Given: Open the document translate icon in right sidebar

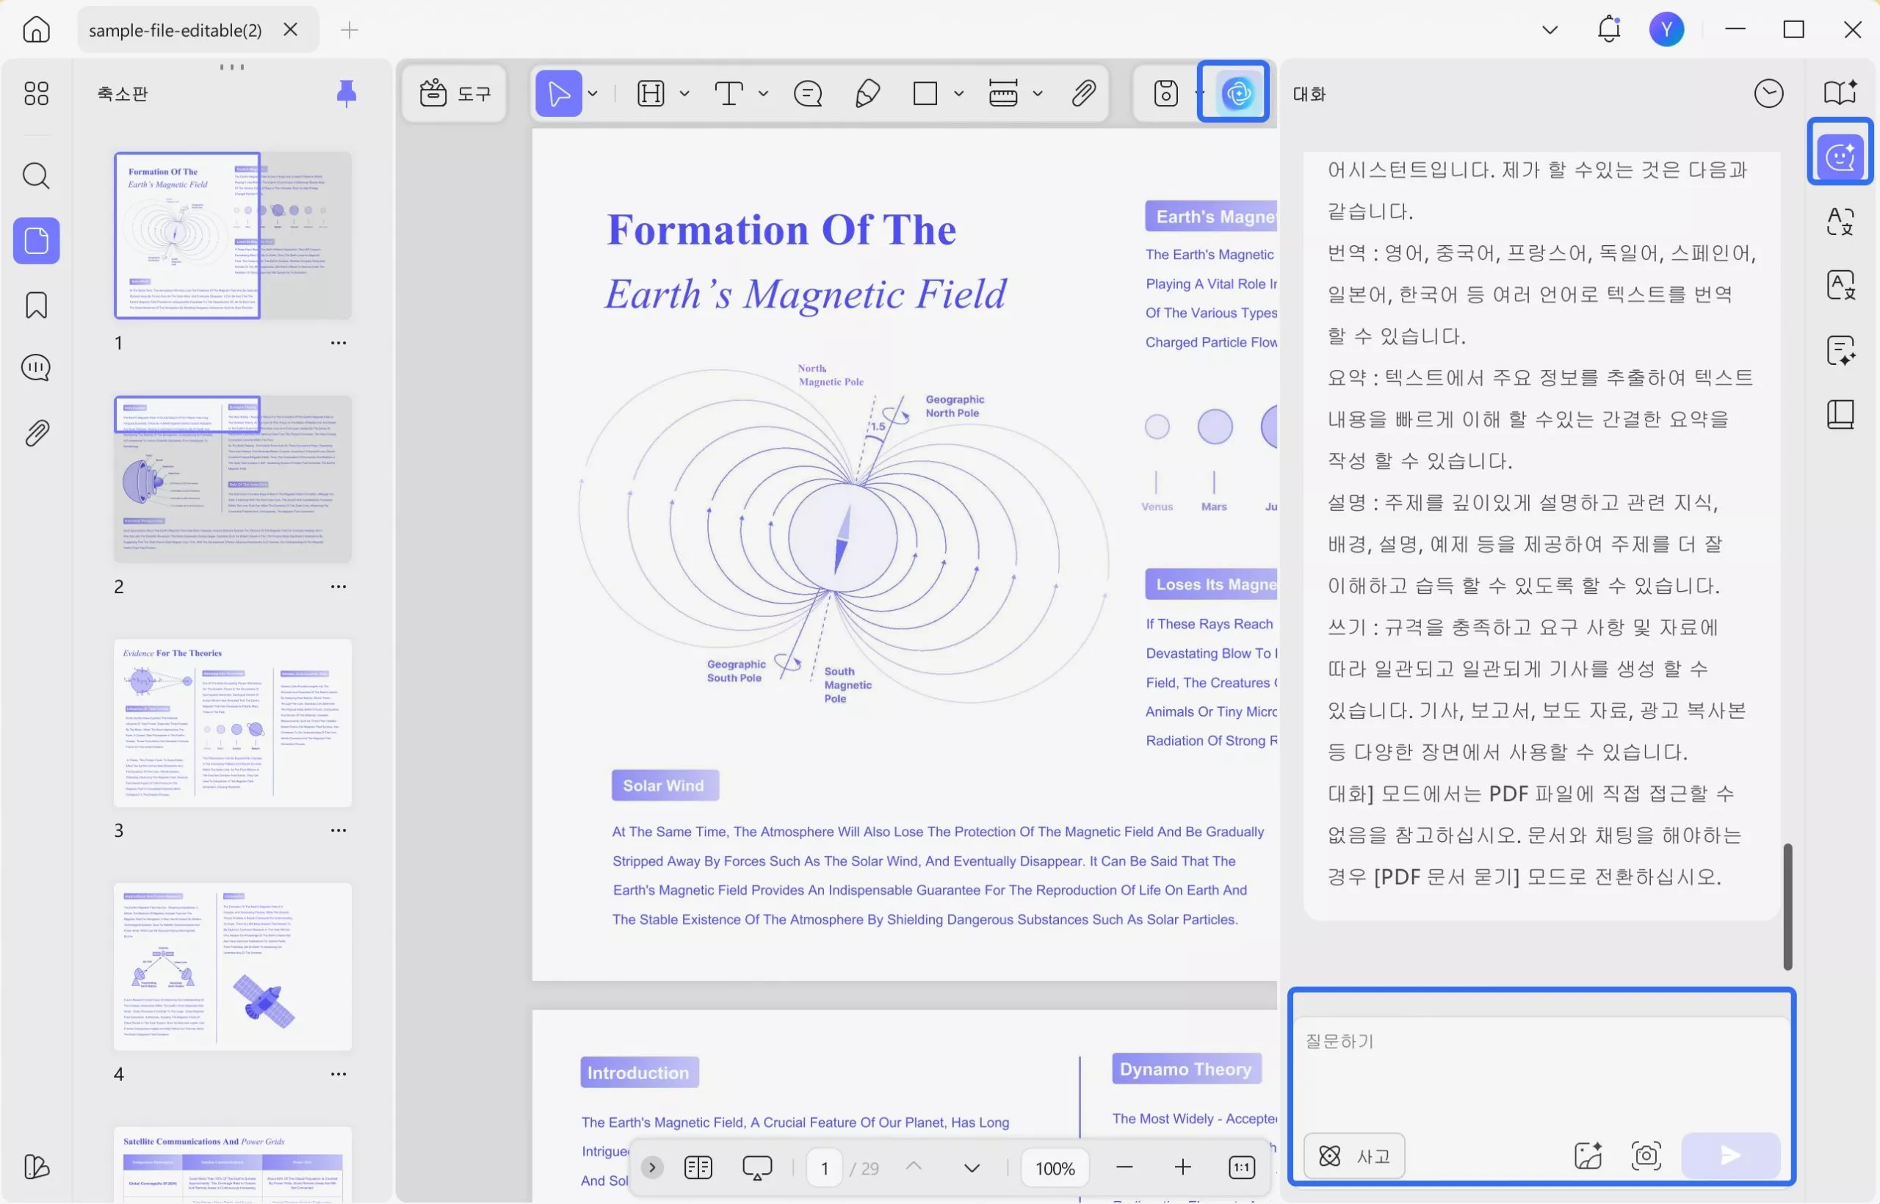Looking at the screenshot, I should point(1840,286).
